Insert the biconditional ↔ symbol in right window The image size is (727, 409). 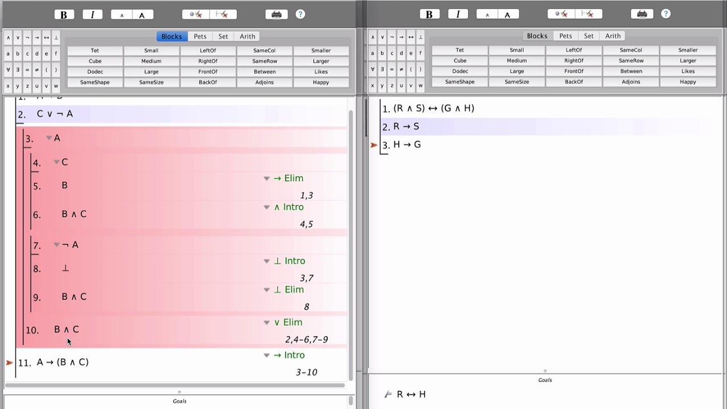411,37
